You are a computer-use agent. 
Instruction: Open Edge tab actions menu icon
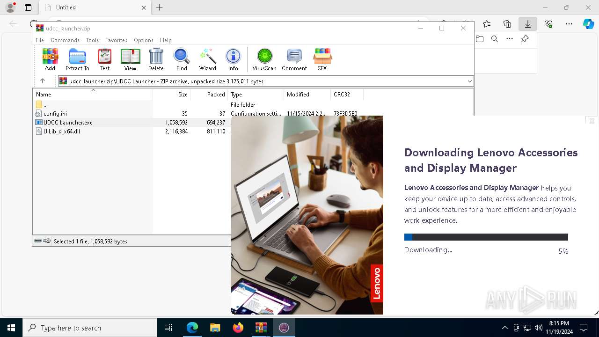28,7
